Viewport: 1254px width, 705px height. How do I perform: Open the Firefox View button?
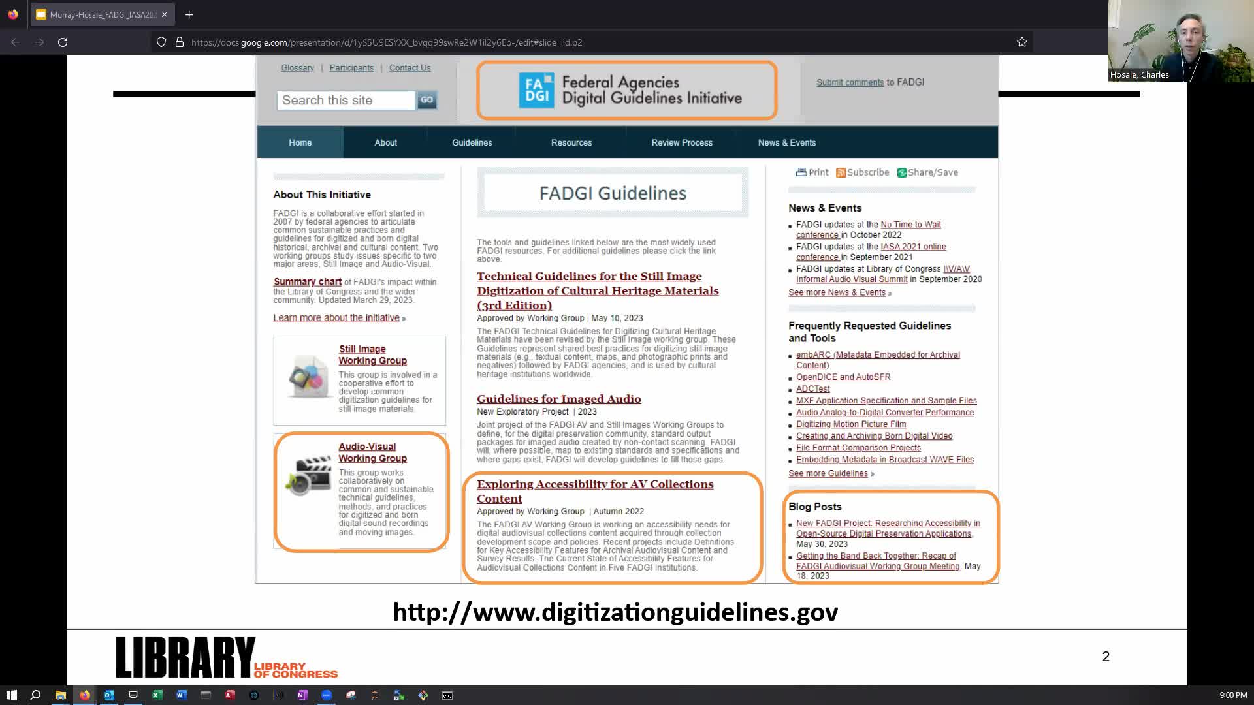[x=13, y=14]
